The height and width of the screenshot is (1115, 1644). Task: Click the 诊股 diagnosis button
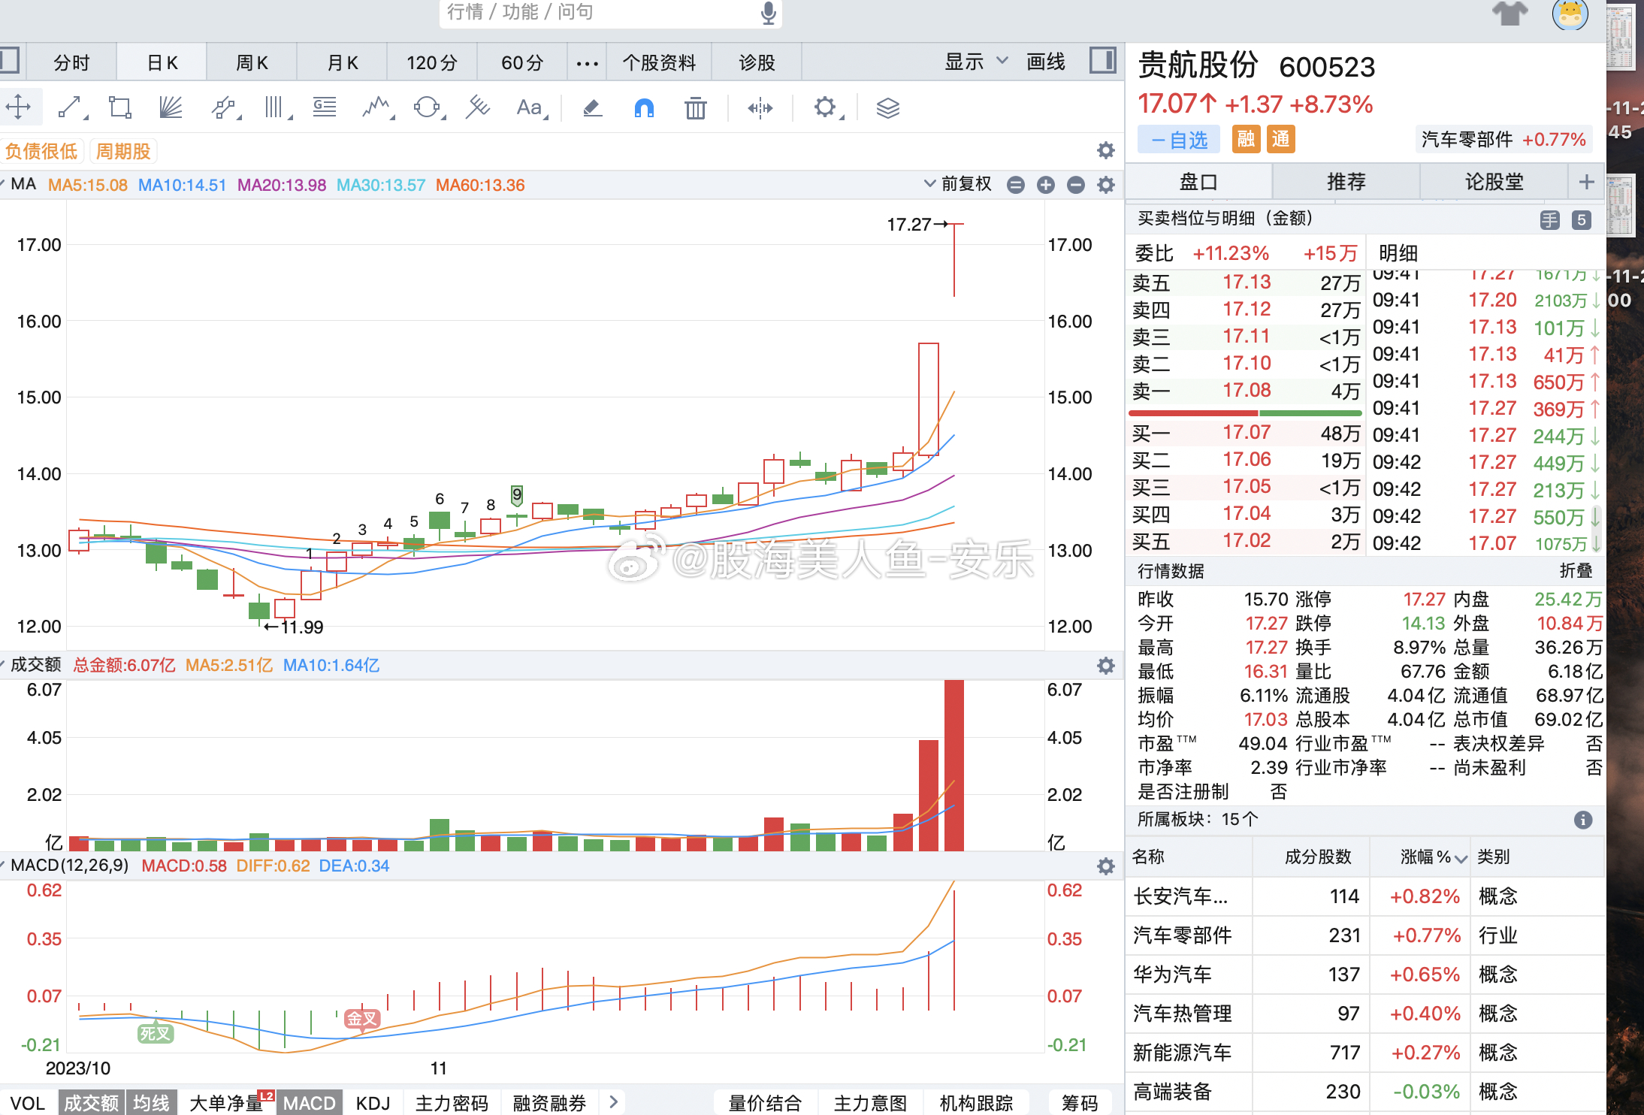click(x=757, y=62)
